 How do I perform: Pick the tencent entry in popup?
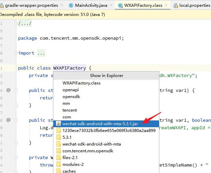(106, 110)
